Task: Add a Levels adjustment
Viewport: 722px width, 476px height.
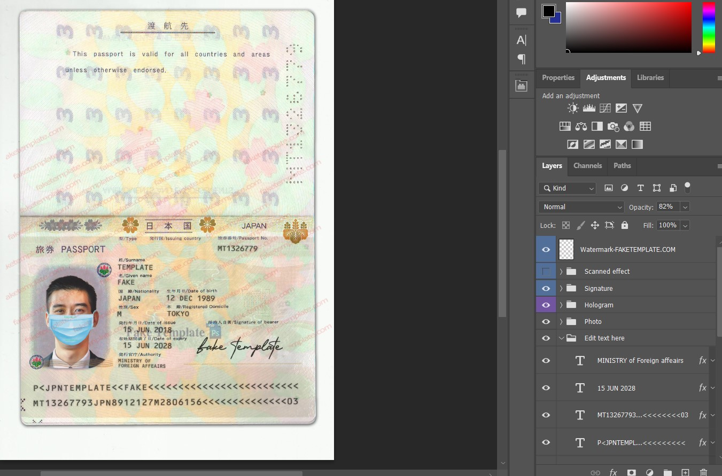Action: click(x=589, y=108)
